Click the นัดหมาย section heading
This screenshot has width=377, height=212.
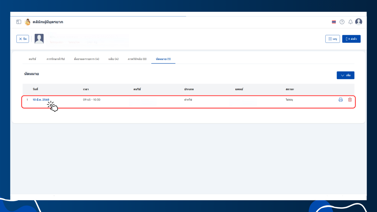32,74
